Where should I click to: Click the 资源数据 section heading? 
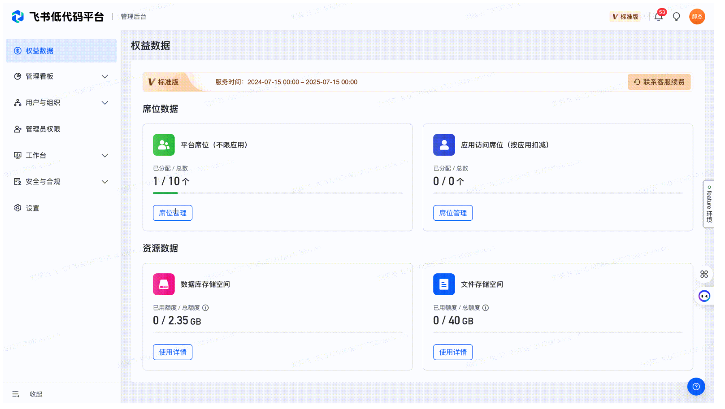160,248
